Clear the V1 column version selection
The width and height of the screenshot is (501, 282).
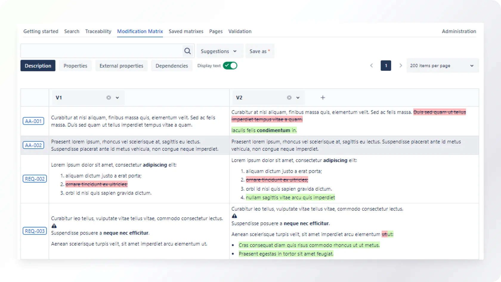[x=109, y=98]
